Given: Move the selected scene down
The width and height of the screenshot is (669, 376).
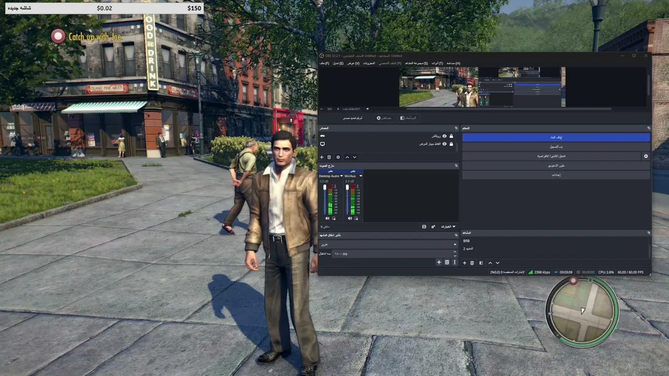Looking at the screenshot, I should click(x=497, y=263).
